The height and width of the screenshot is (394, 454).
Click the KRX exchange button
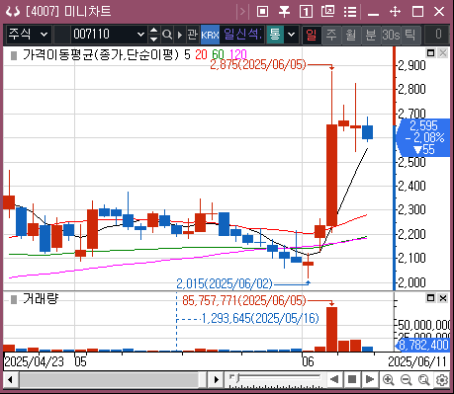pyautogui.click(x=210, y=35)
